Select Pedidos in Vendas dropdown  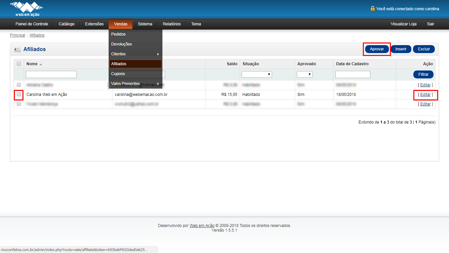[x=135, y=34]
